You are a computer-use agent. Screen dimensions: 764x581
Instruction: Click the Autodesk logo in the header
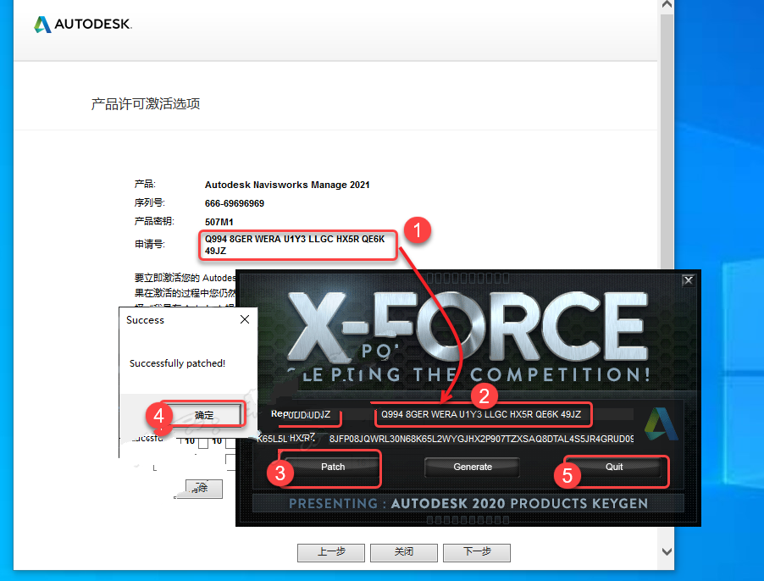(x=83, y=24)
